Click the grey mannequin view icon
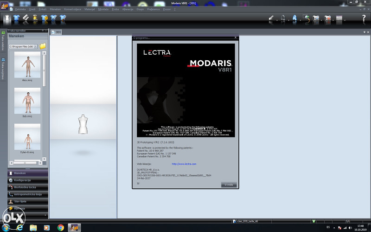Image resolution: width=371 pixels, height=232 pixels. (283, 19)
